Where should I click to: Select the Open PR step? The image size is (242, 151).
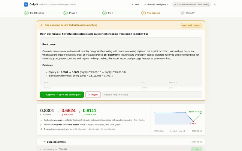coord(188,13)
